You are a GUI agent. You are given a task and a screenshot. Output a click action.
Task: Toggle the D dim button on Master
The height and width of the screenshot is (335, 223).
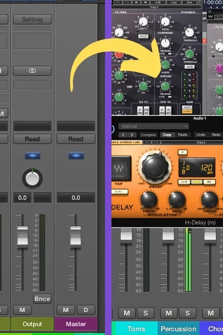coord(86,310)
